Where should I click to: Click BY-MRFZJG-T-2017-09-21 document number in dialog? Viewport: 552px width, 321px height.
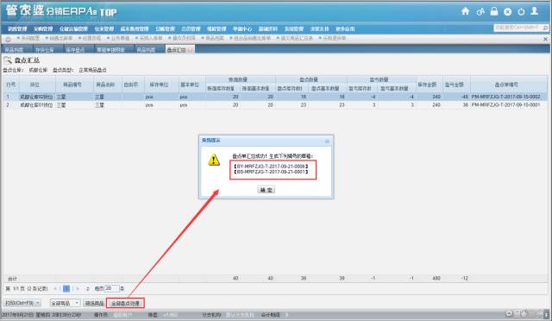click(271, 166)
